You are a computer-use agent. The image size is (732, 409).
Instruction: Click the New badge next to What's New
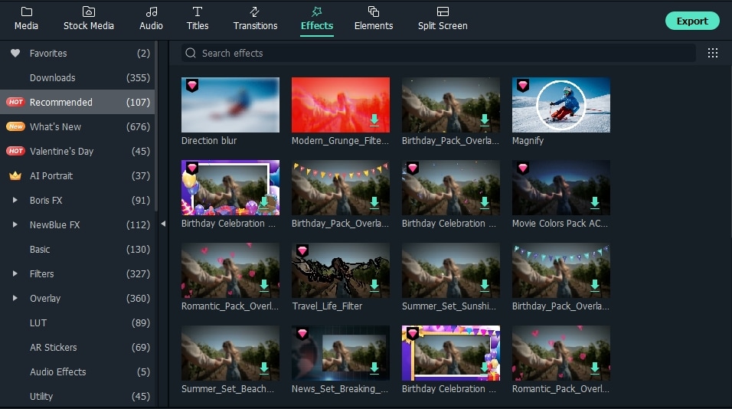click(x=15, y=126)
